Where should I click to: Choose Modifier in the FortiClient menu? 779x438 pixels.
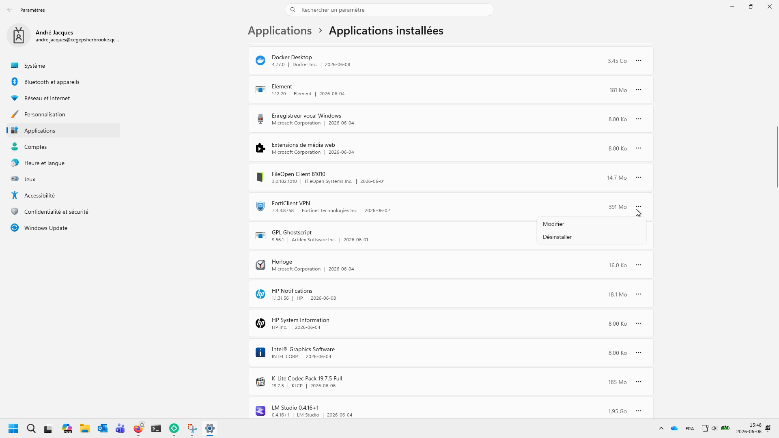click(591, 224)
